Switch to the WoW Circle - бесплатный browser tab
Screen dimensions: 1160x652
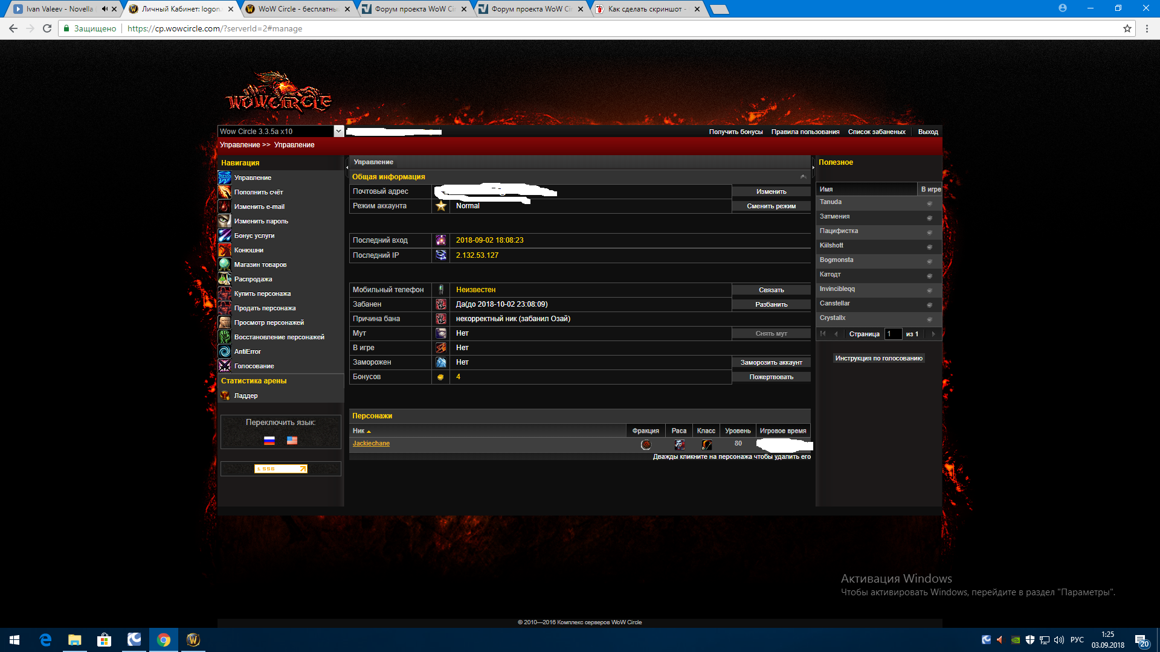pos(297,9)
